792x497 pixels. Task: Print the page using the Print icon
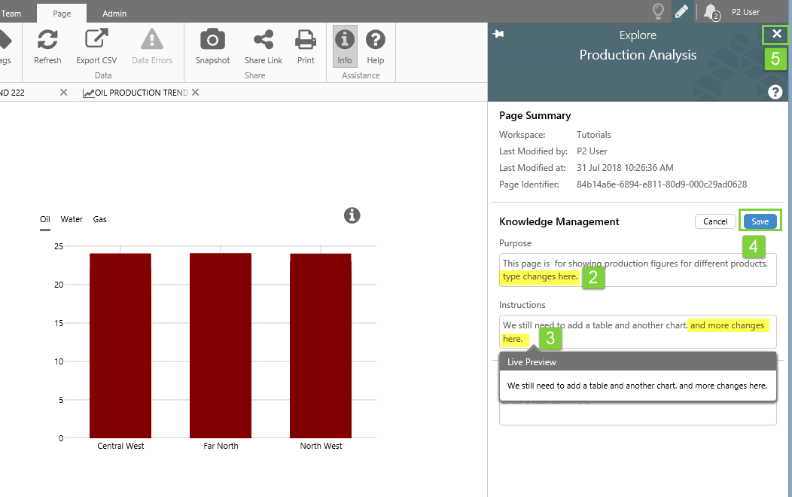tap(306, 40)
